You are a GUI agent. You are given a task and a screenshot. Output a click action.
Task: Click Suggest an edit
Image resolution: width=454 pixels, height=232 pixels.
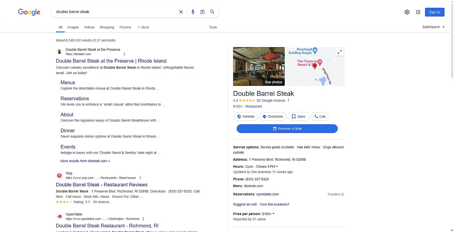(x=245, y=205)
